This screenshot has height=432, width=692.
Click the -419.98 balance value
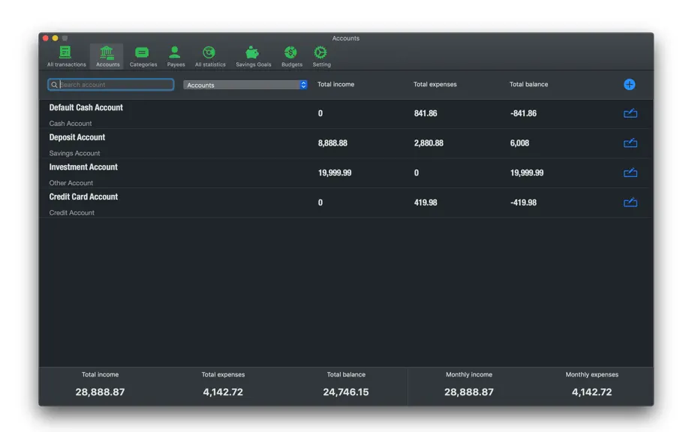click(x=523, y=202)
